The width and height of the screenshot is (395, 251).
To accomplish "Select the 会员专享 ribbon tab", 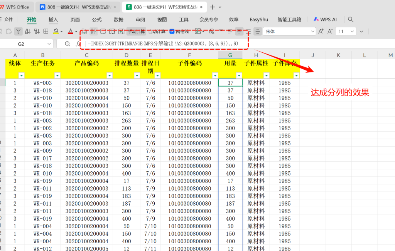I will (x=209, y=19).
